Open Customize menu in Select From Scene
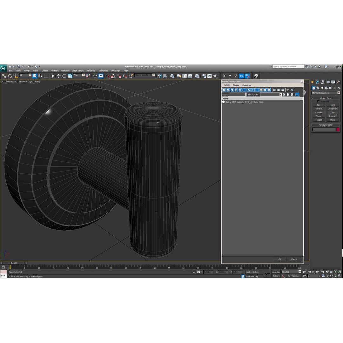 [x=246, y=85]
